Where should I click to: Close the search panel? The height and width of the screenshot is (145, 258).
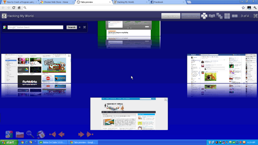84,27
